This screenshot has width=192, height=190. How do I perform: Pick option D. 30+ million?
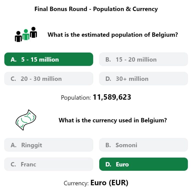click(143, 79)
